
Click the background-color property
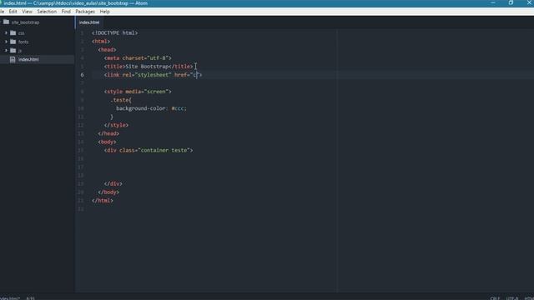pos(141,108)
